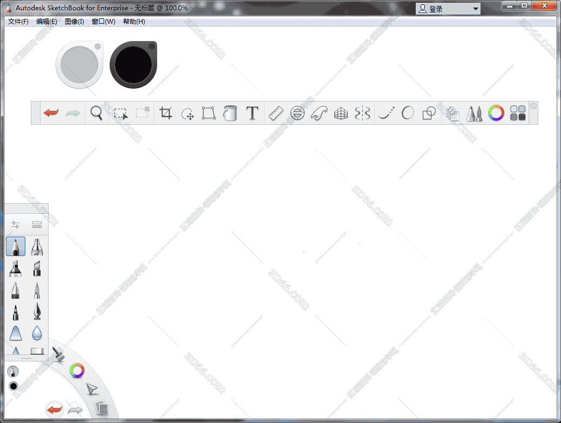Select the Paint Bucket fill tool
Image resolution: width=561 pixels, height=423 pixels.
[x=230, y=113]
